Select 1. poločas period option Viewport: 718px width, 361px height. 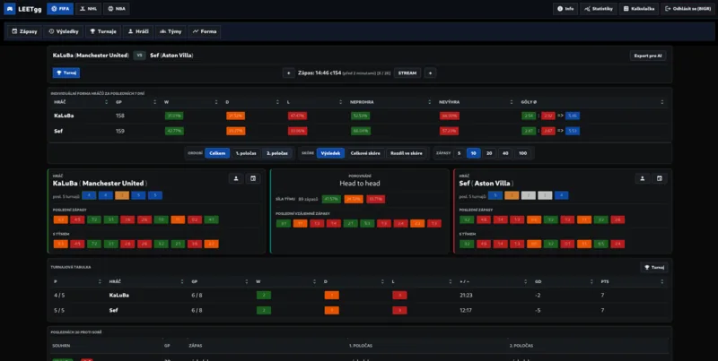(246, 153)
